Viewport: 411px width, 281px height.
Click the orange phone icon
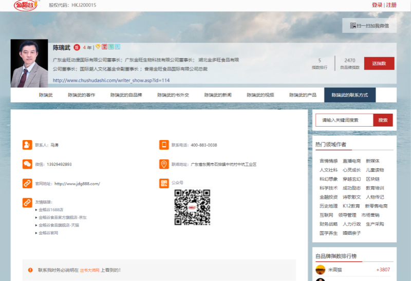164,145
